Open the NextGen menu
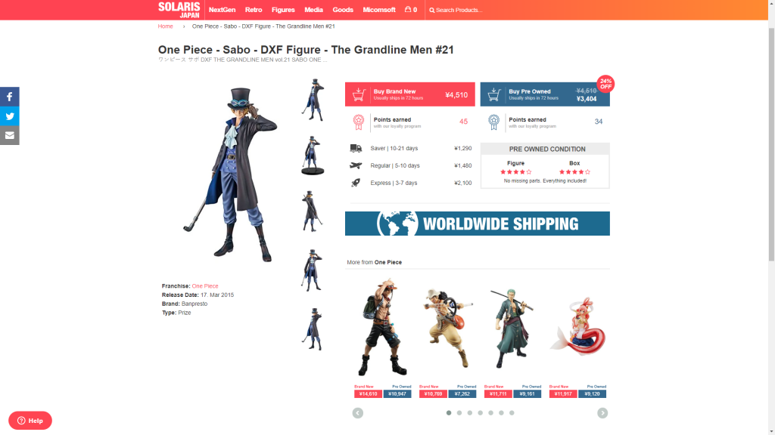This screenshot has width=775, height=435. (222, 10)
